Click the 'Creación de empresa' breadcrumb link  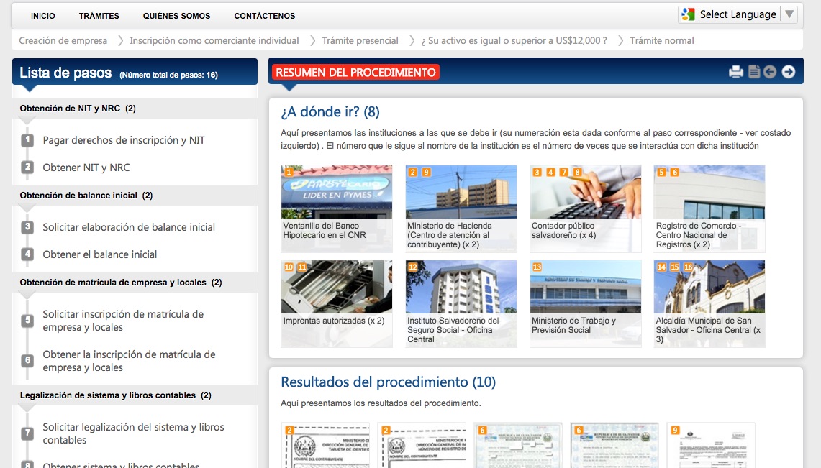pos(63,41)
